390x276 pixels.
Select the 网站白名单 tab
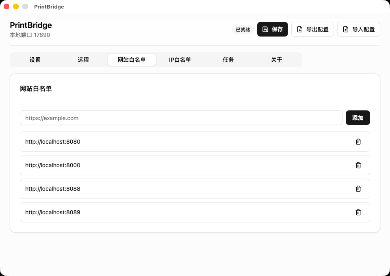[x=132, y=60]
